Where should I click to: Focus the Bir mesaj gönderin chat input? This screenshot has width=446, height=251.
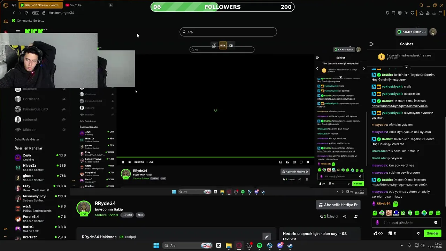[407, 222]
